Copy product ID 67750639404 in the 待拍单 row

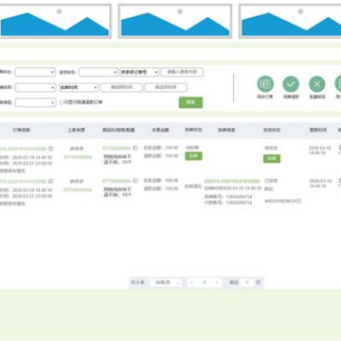(x=135, y=148)
